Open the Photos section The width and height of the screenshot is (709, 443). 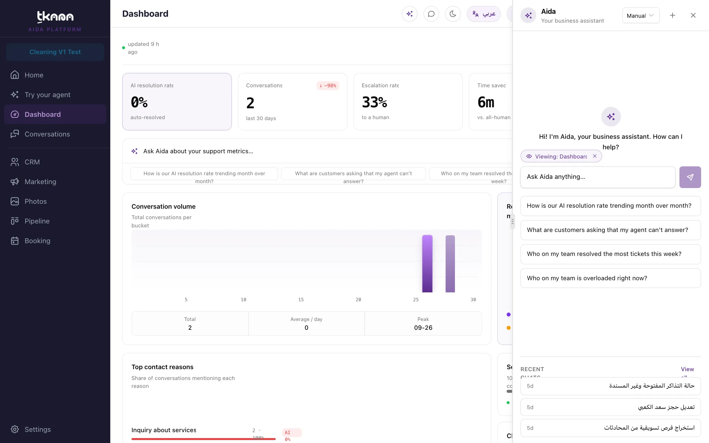[x=55, y=201]
